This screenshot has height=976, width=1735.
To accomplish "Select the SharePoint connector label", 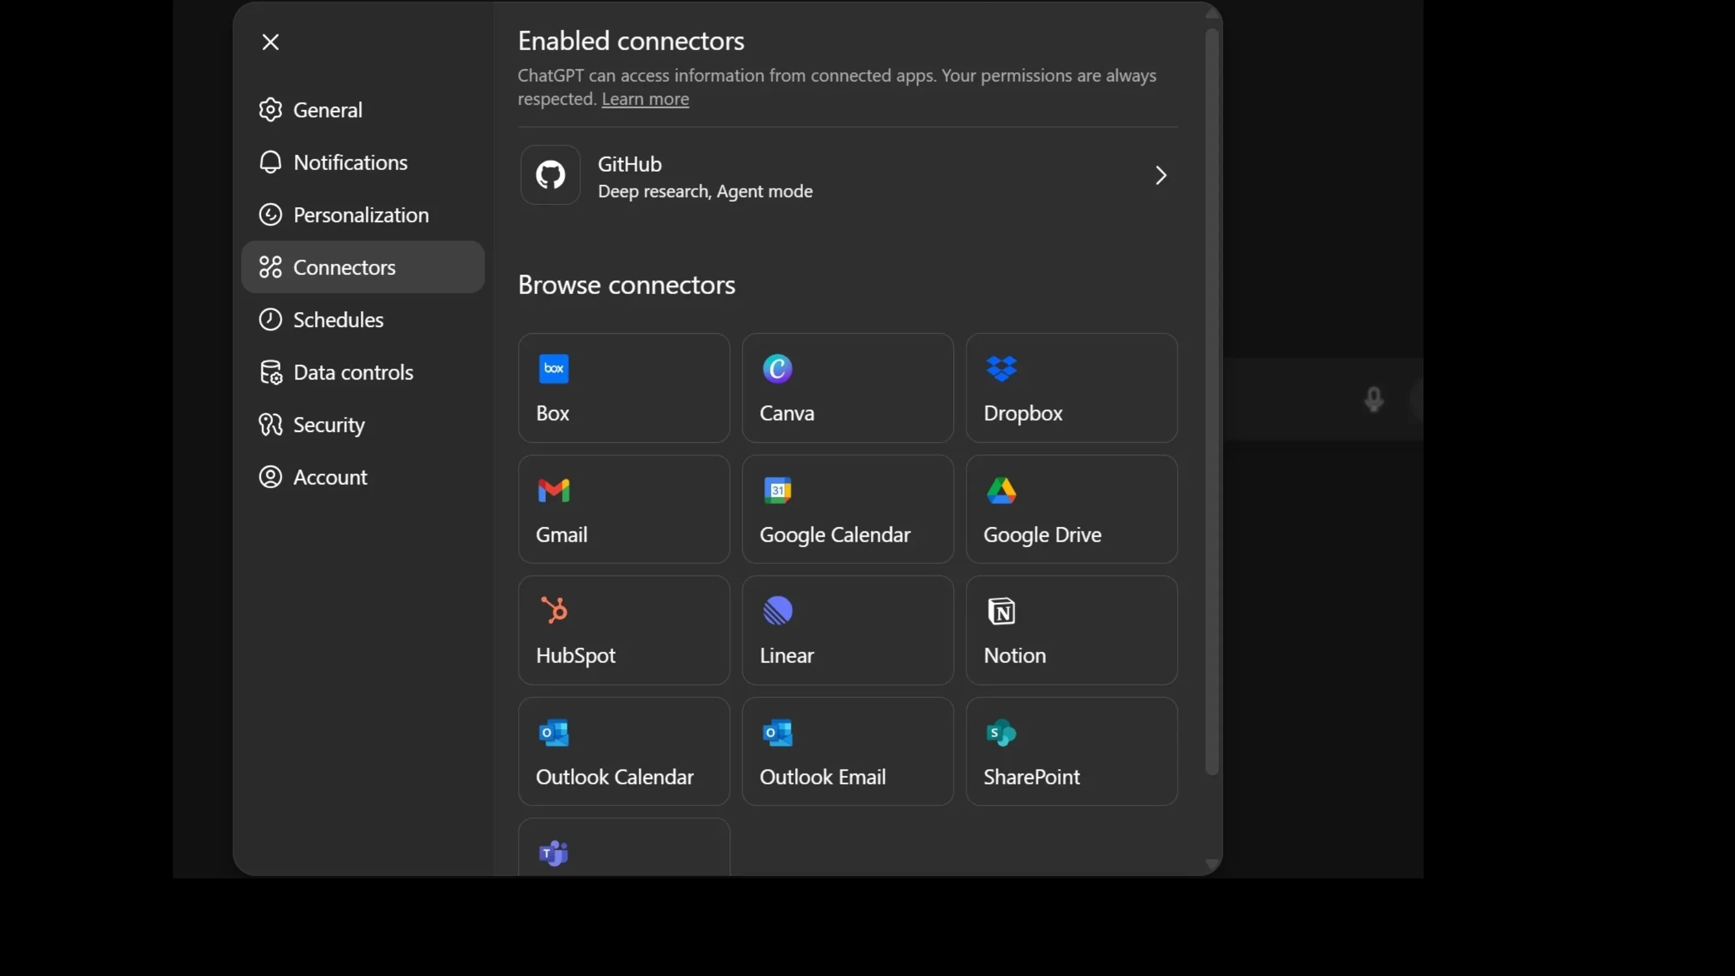I will tap(1032, 777).
